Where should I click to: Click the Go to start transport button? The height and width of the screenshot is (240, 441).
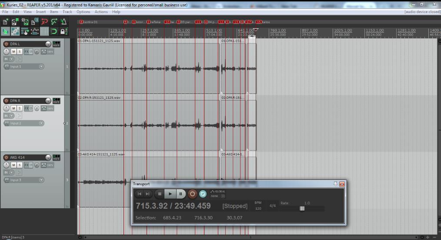tap(140, 194)
